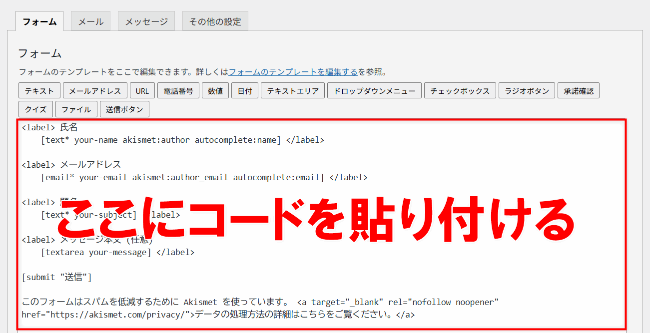The width and height of the screenshot is (650, 333).
Task: Insert a 承諾確認 tag
Action: (579, 91)
